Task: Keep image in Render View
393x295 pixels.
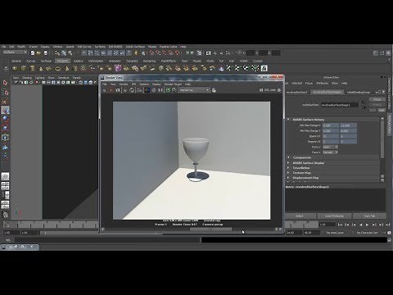Action: pyautogui.click(x=168, y=90)
